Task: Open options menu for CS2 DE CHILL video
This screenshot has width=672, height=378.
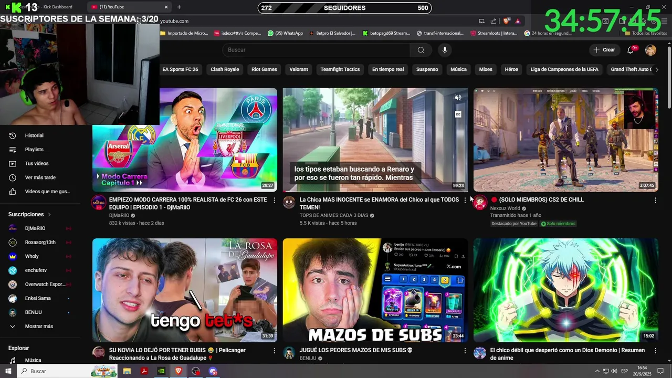Action: (655, 200)
